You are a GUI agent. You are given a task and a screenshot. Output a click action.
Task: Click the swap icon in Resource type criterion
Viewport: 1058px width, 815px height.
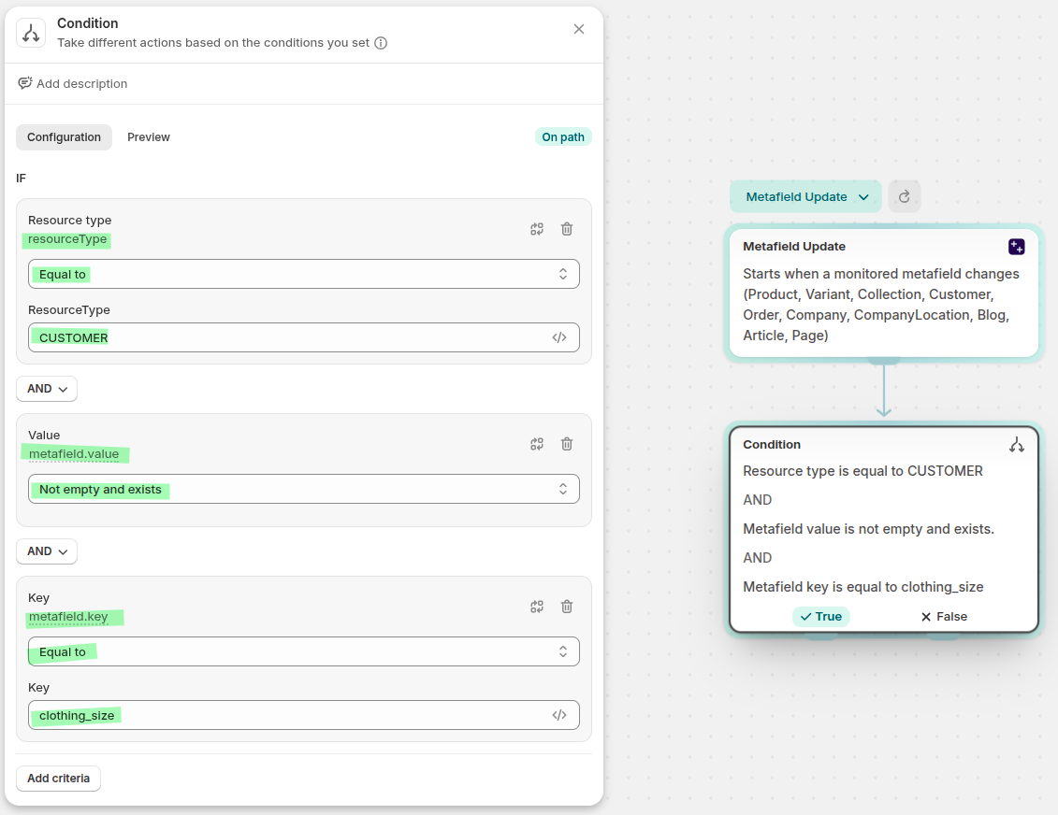[x=537, y=229]
